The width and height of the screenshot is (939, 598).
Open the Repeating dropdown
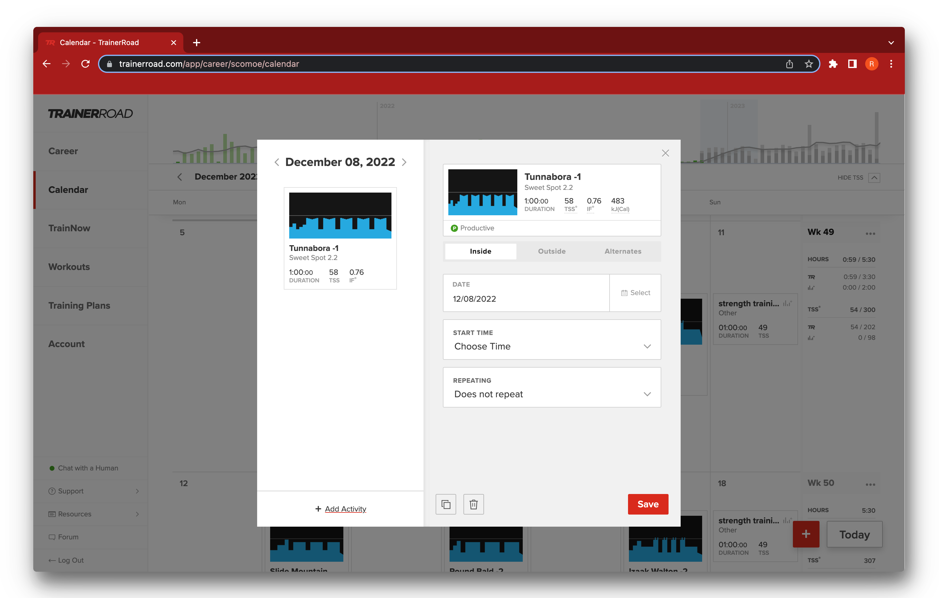552,387
